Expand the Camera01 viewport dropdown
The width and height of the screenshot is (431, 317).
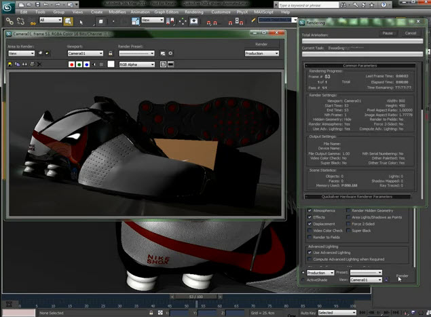(85, 53)
